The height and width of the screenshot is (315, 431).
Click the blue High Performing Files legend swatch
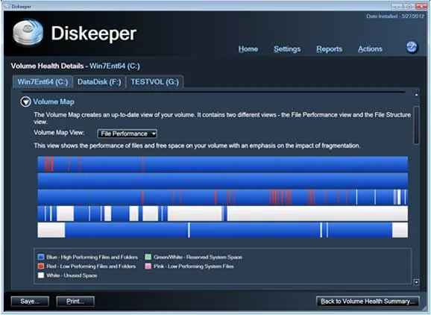41,257
